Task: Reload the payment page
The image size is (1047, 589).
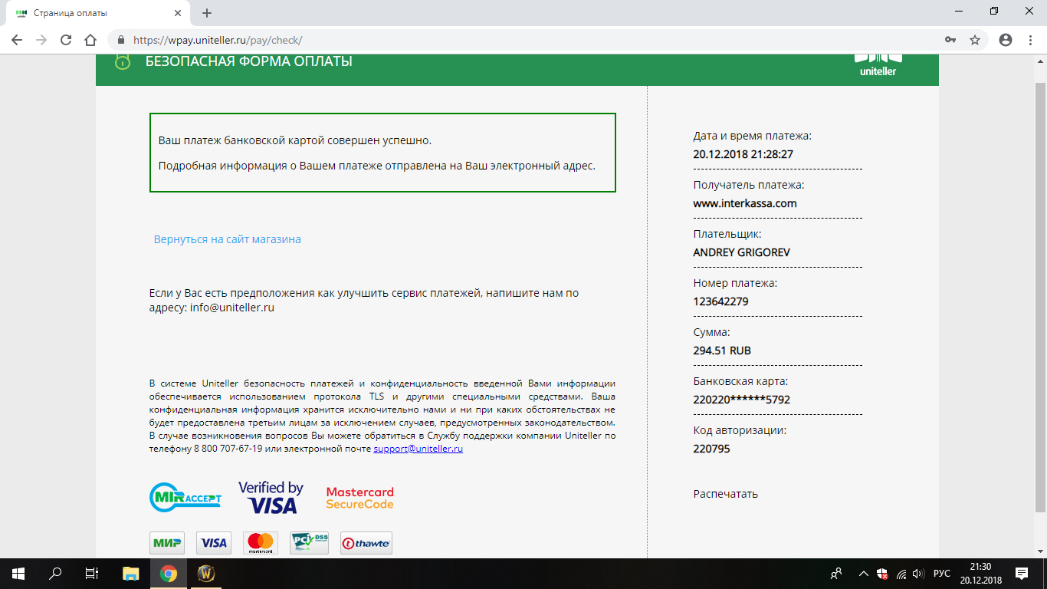Action: pos(66,40)
